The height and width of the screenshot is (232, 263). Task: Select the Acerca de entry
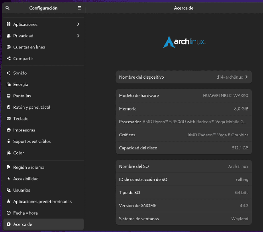click(43, 224)
